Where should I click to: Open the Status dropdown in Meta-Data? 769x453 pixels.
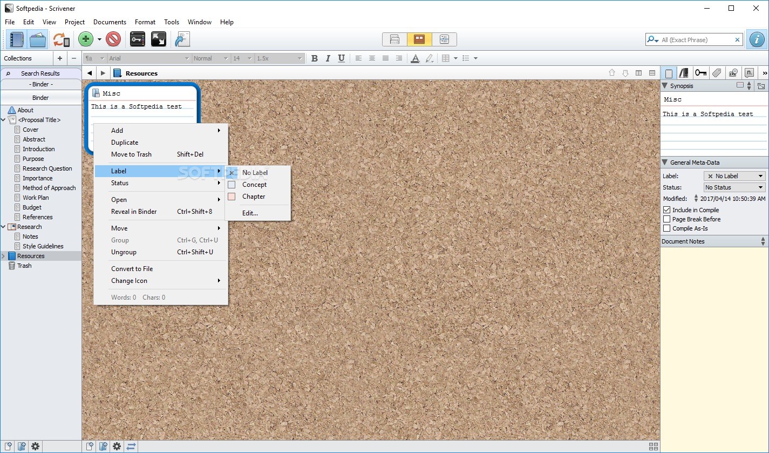[x=734, y=187]
